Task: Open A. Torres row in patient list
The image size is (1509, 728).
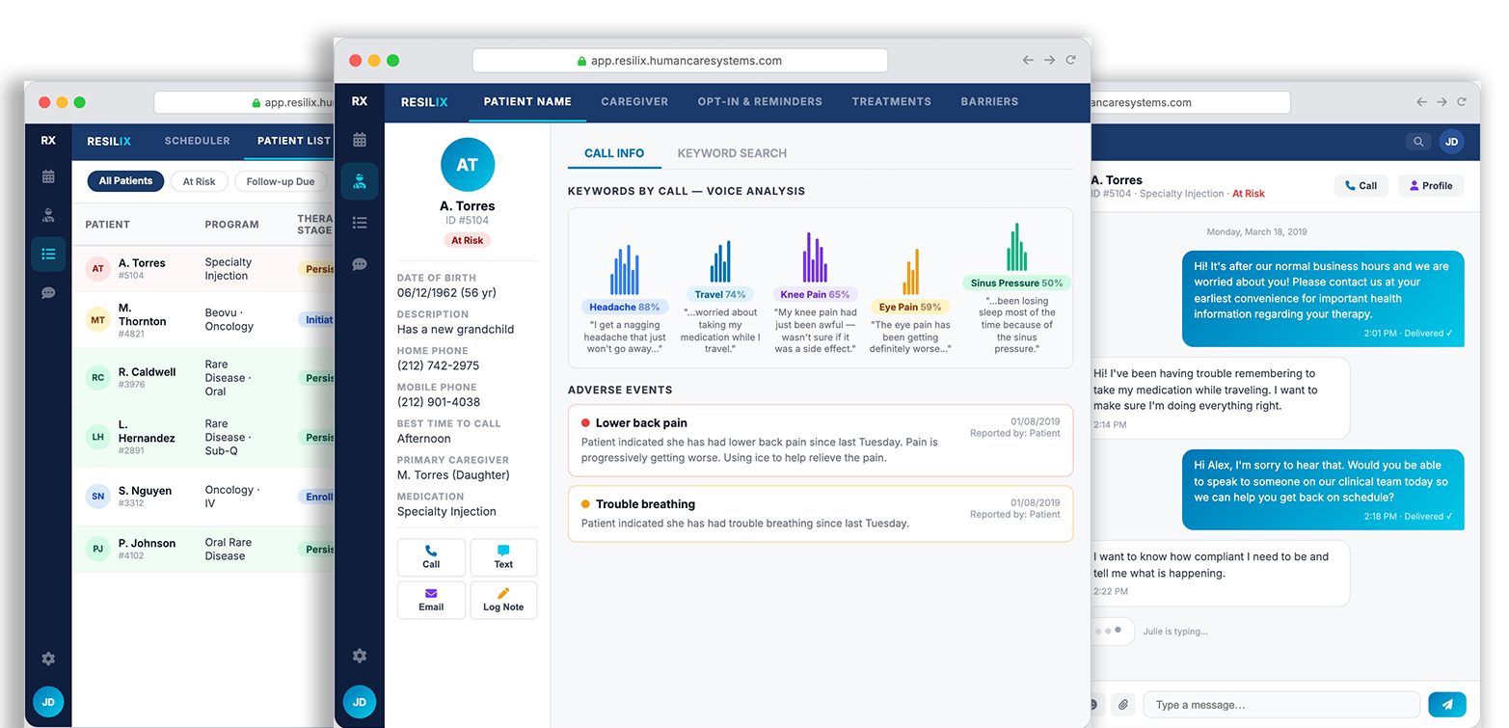Action: 203,269
